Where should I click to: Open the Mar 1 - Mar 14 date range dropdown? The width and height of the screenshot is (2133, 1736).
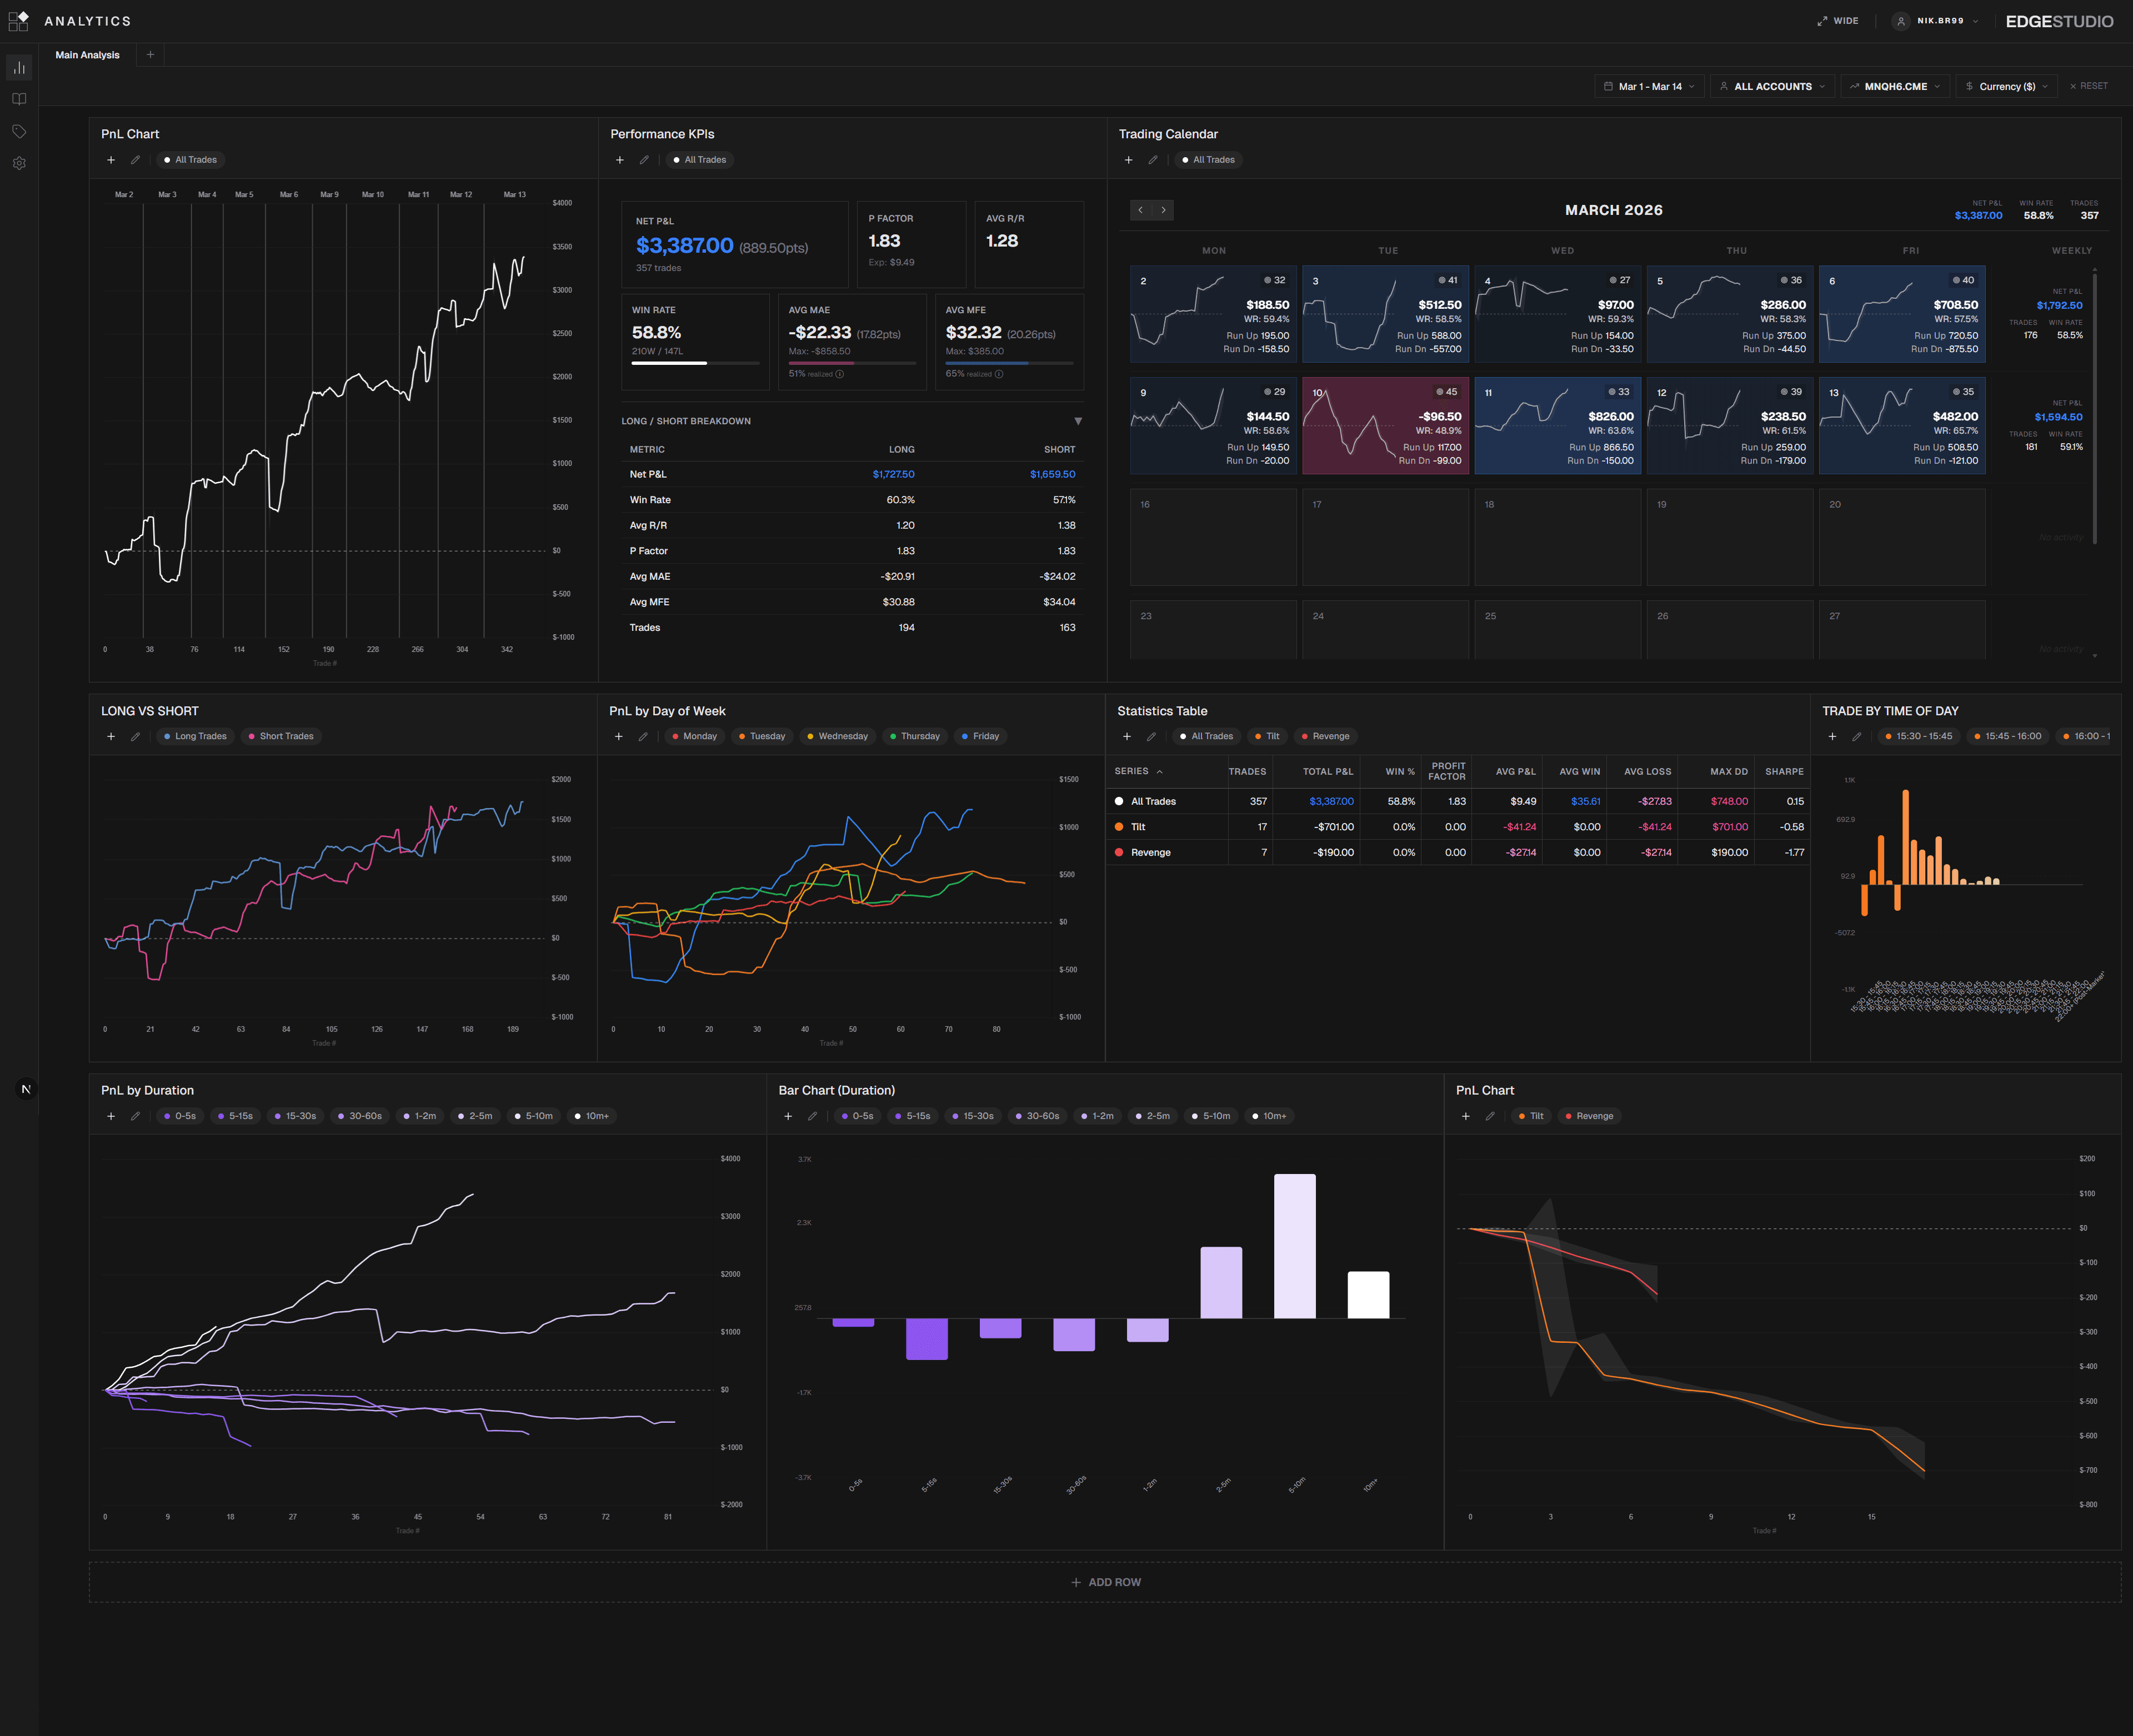coord(1649,86)
